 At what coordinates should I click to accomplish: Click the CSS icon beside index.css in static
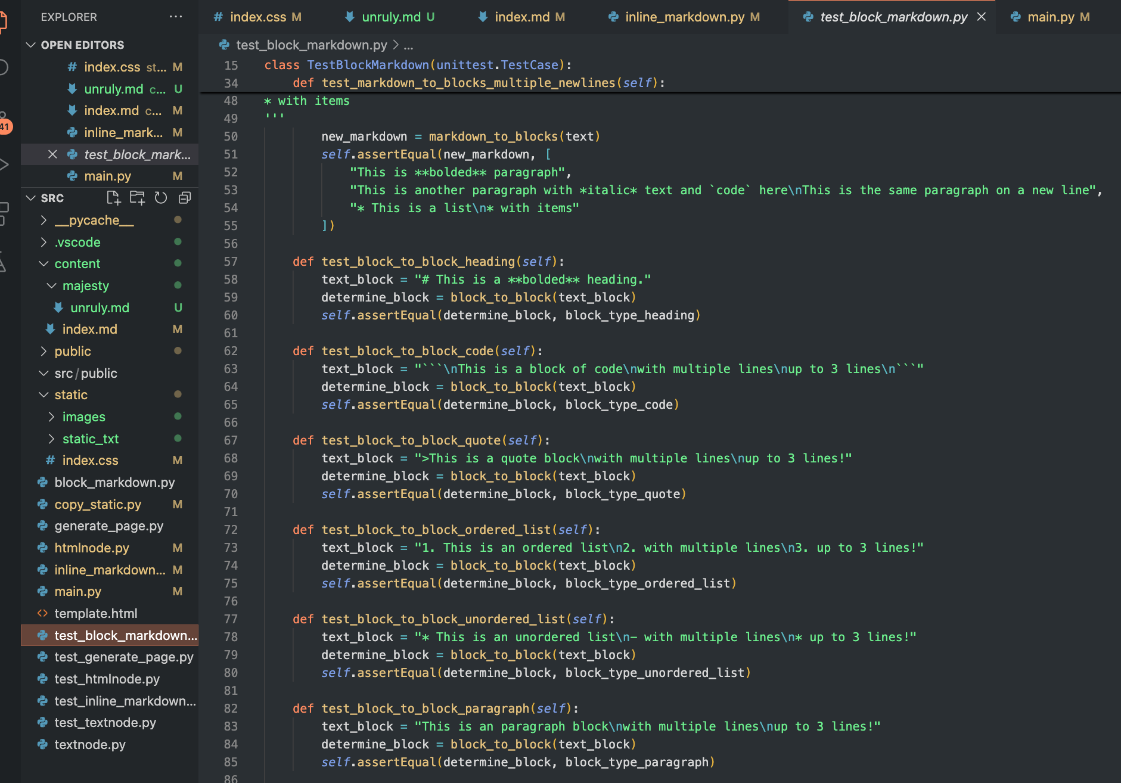coord(50,460)
